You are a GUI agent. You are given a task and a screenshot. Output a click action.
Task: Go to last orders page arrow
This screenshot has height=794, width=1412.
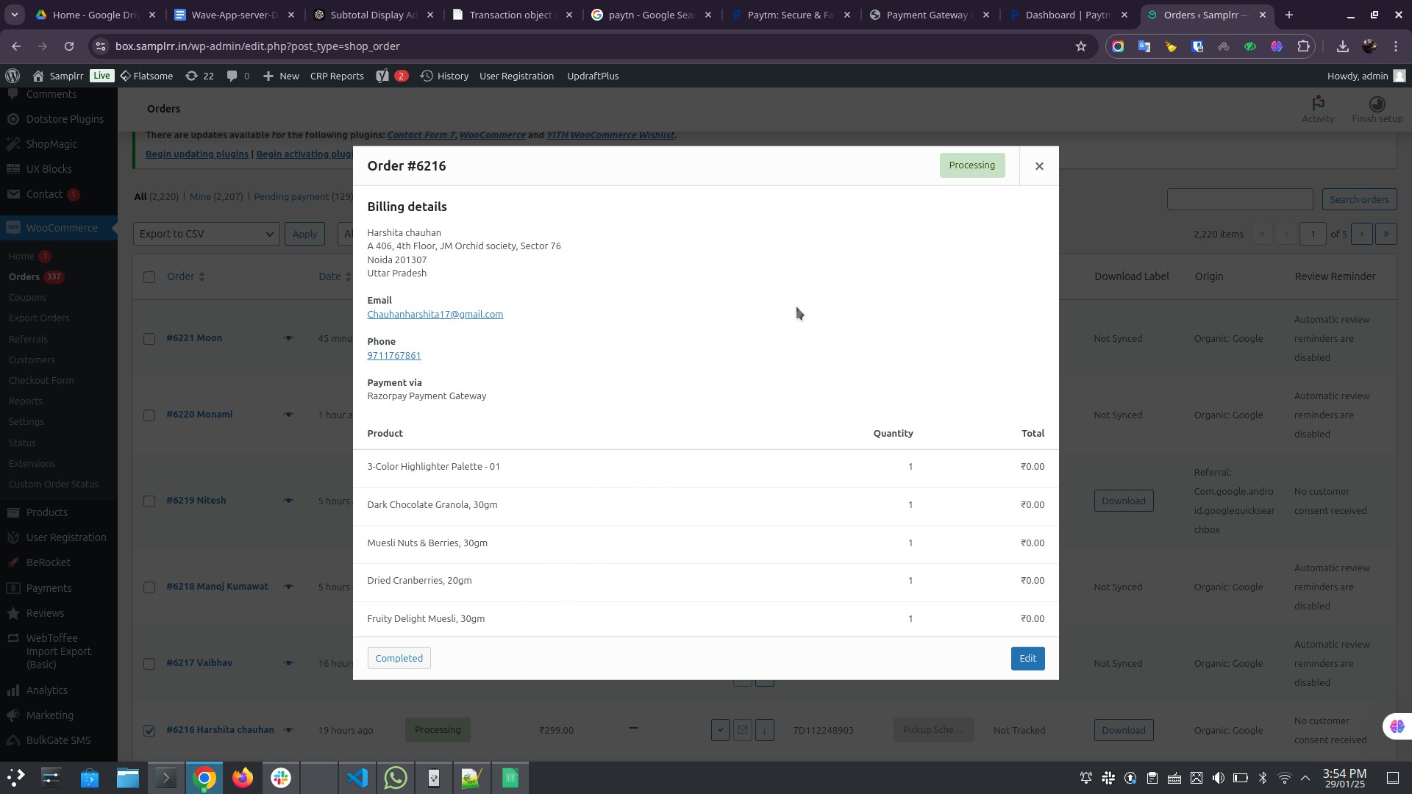tap(1386, 234)
